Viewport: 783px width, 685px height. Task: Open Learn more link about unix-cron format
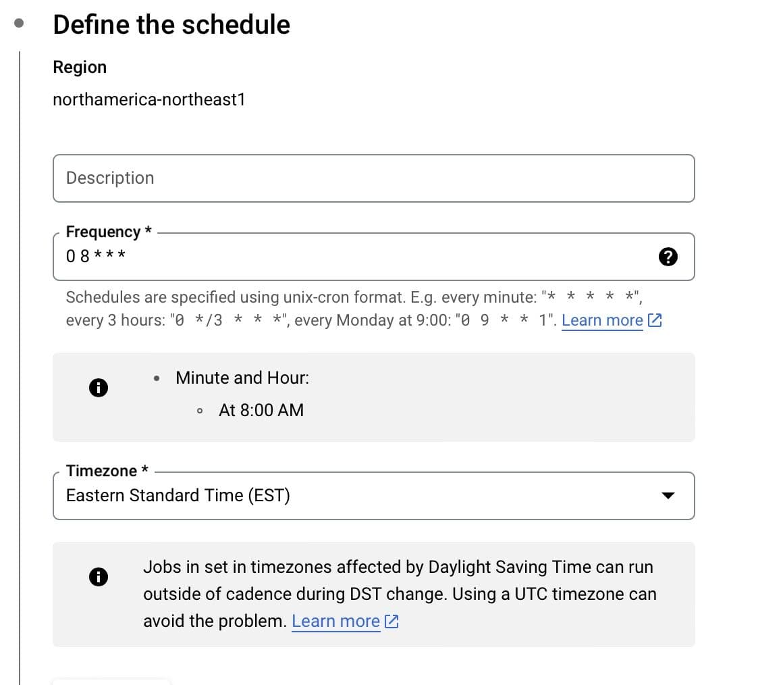point(602,320)
